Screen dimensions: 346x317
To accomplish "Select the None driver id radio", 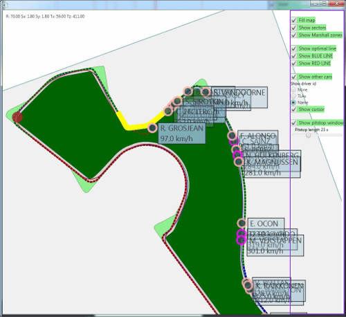I will (x=293, y=89).
